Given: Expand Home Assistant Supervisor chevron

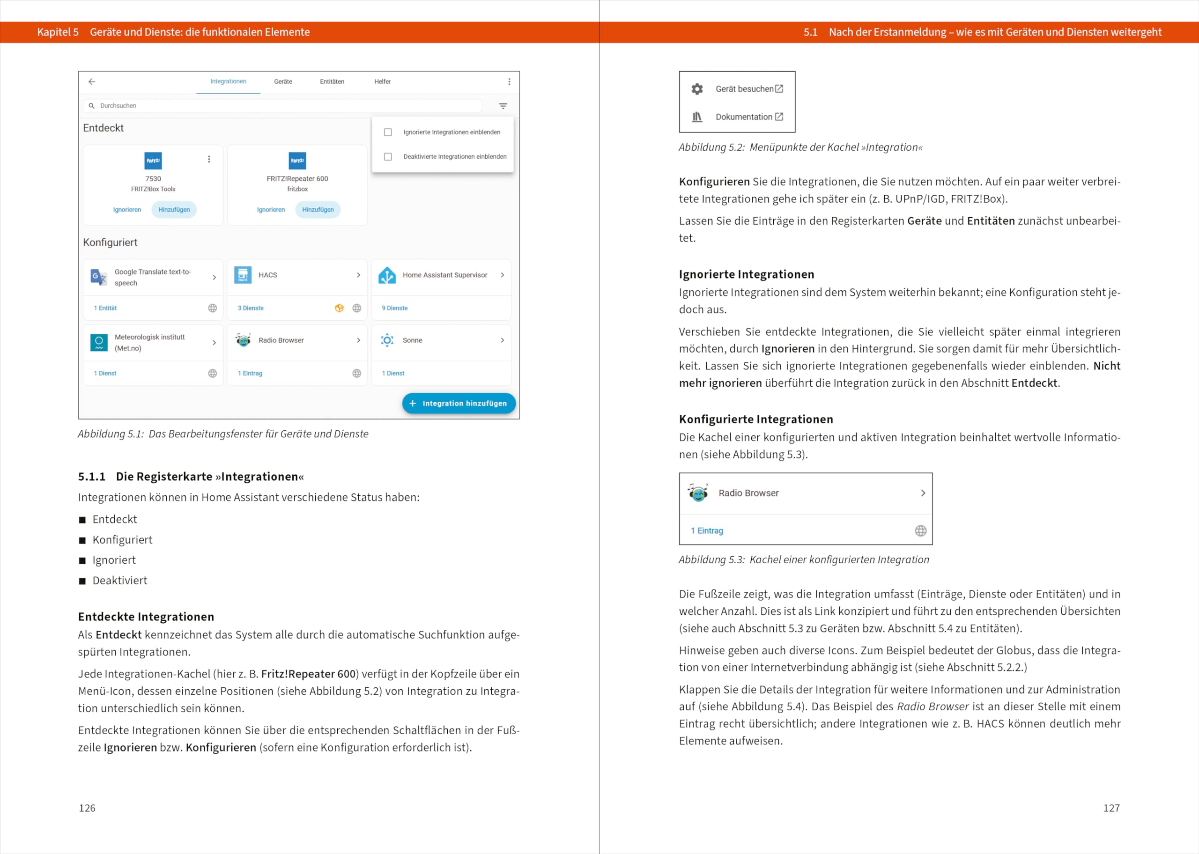Looking at the screenshot, I should click(x=502, y=275).
